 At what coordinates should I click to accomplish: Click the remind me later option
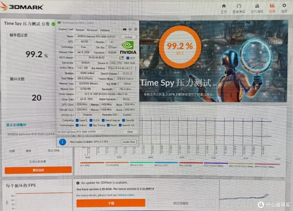click(181, 203)
